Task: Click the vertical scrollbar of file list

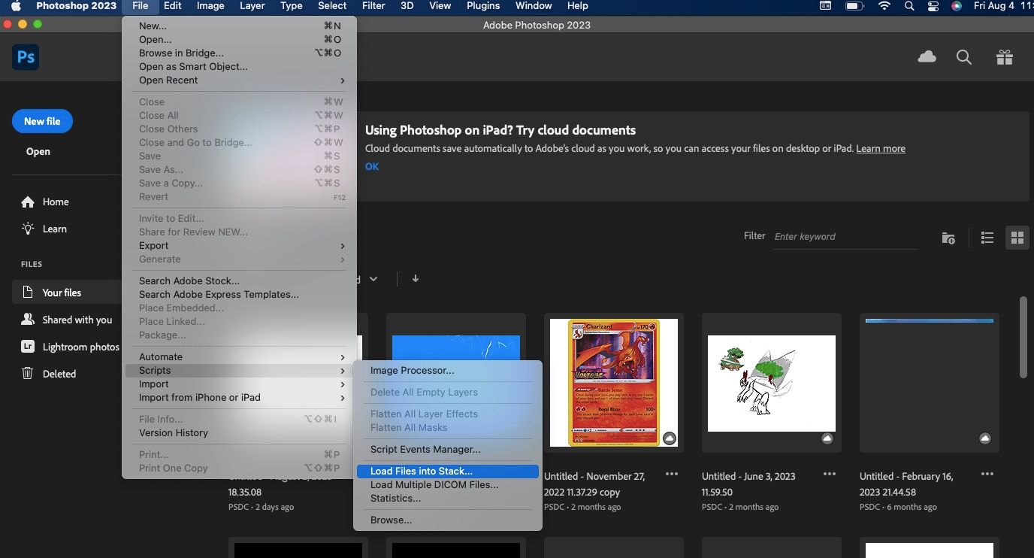Action: coord(1023,337)
